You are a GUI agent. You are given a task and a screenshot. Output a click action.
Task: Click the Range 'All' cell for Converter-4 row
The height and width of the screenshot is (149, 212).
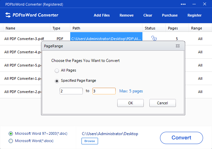coord(200,52)
